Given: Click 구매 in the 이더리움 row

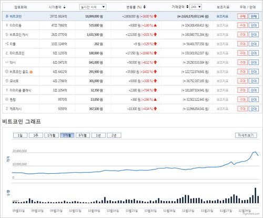Looking at the screenshot, I should 242,25.
